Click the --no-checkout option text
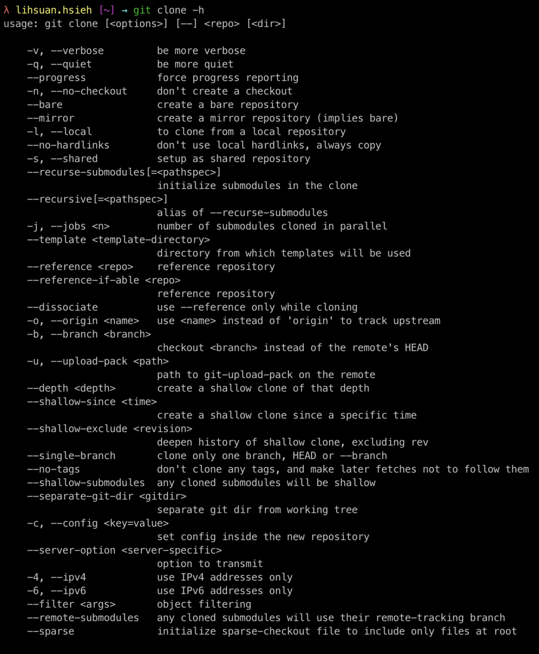The height and width of the screenshot is (654, 539). tap(89, 91)
